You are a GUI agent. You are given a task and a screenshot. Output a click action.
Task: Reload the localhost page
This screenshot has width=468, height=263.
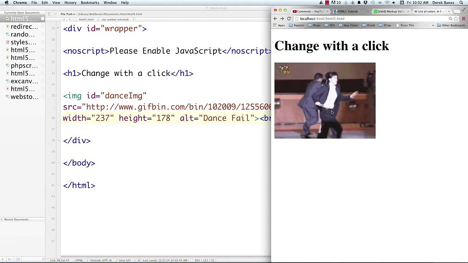[x=289, y=19]
